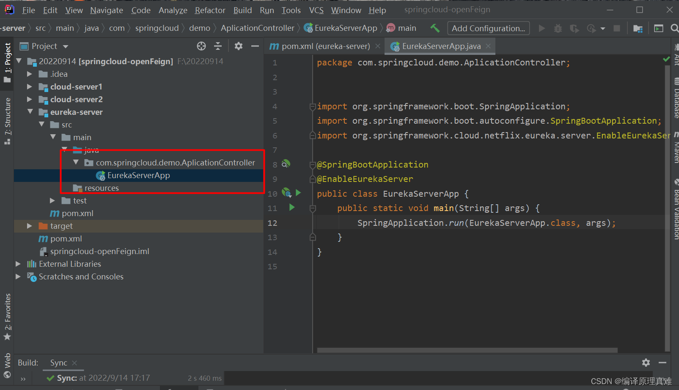Expand the cloud-server2 module
The image size is (679, 390).
[x=29, y=99]
